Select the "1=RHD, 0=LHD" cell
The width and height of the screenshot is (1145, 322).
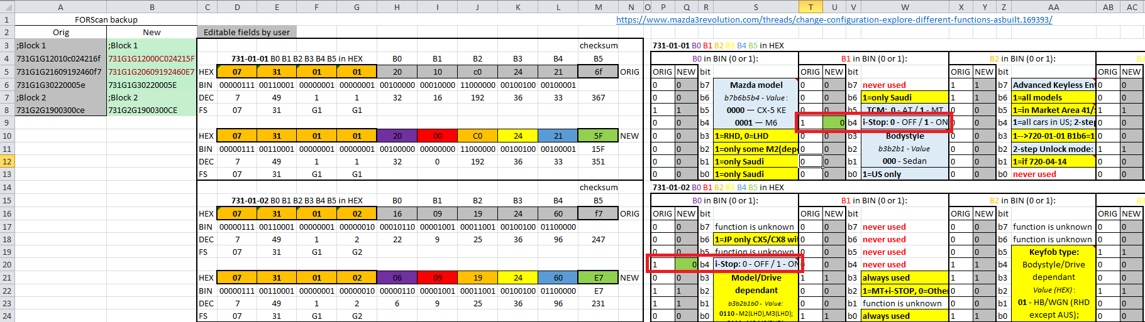click(755, 136)
